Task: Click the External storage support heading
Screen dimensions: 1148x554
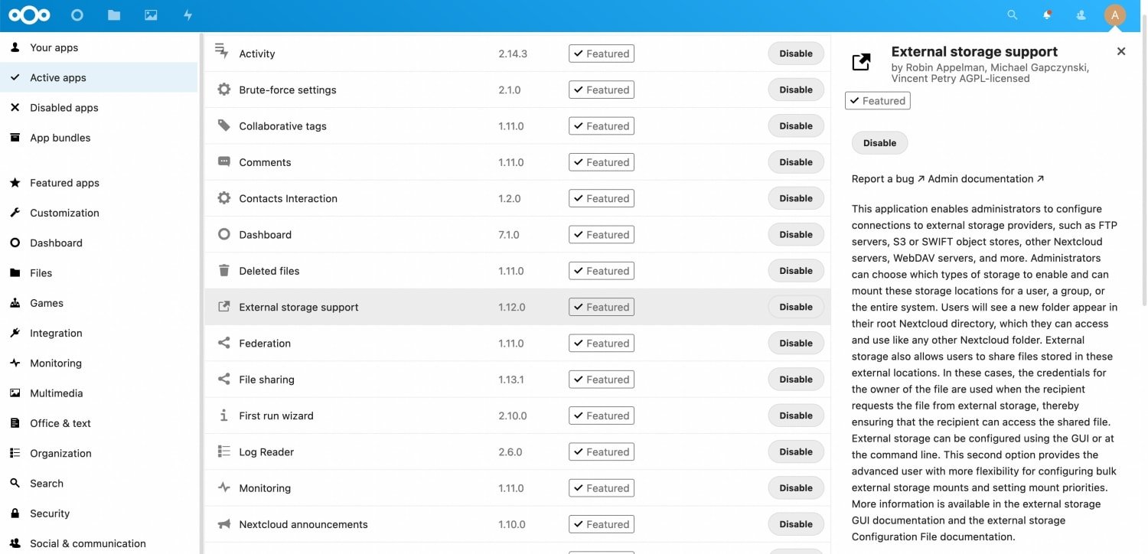Action: [974, 51]
